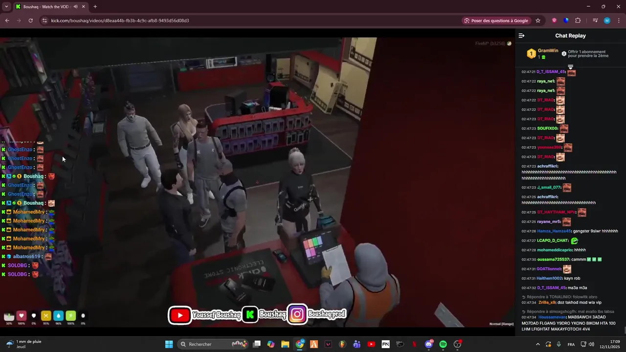Open Zri9a_x9 username in chat
Image resolution: width=626 pixels, height=352 pixels.
pyautogui.click(x=547, y=303)
